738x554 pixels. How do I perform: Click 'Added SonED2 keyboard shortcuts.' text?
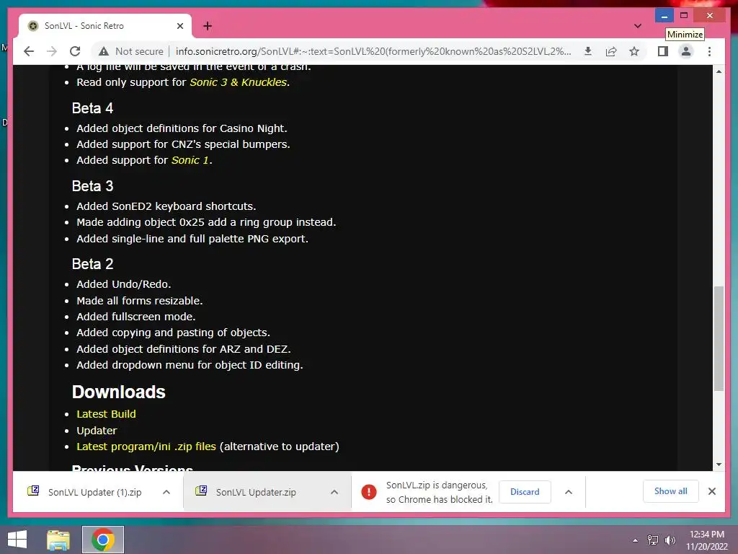(x=166, y=206)
